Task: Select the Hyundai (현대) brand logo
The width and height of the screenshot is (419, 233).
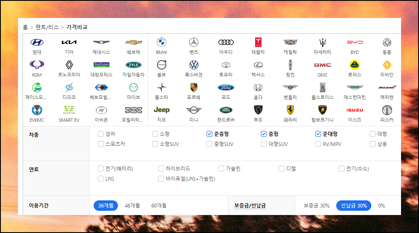Action: point(37,42)
